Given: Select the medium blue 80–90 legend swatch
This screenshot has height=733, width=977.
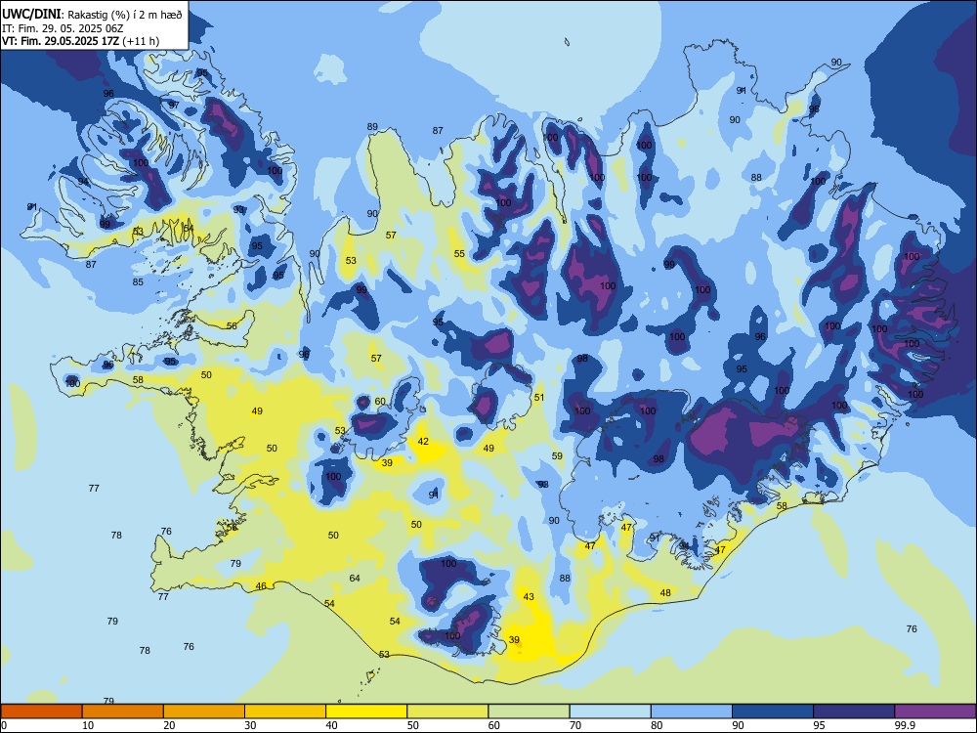Looking at the screenshot, I should pyautogui.click(x=692, y=711).
